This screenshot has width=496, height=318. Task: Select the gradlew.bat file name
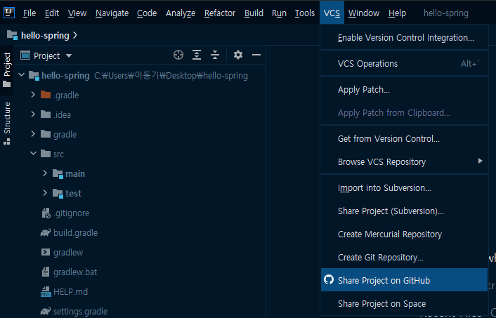(75, 272)
